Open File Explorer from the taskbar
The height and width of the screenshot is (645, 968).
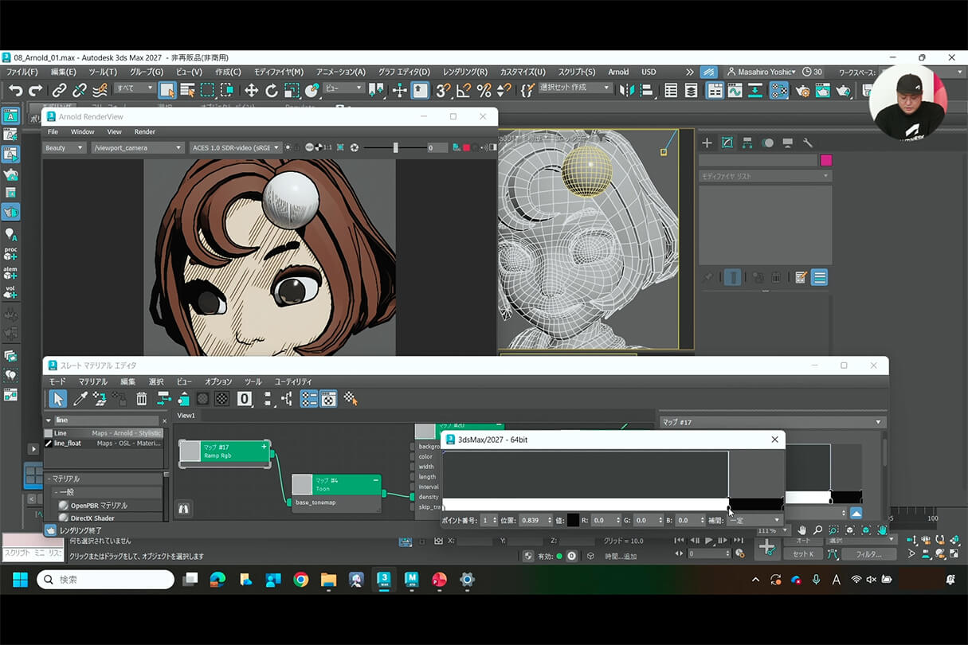(328, 580)
